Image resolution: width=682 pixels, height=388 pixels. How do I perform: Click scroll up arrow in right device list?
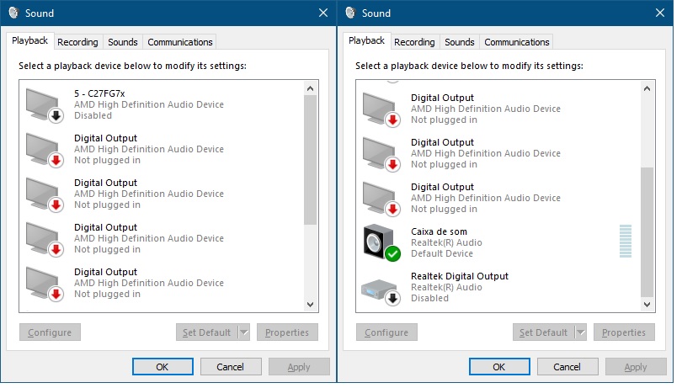click(647, 88)
